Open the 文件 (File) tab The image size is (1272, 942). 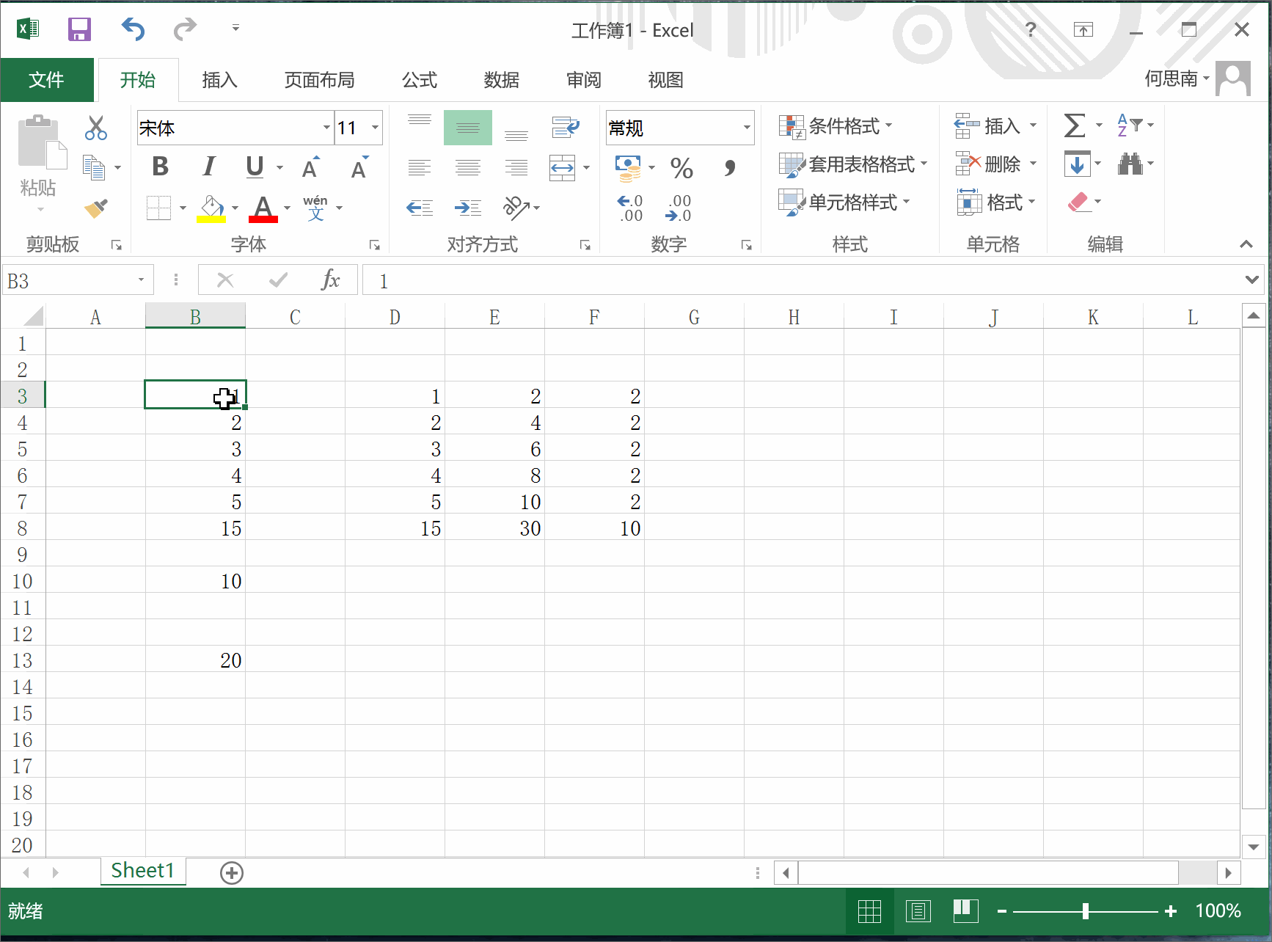(47, 79)
